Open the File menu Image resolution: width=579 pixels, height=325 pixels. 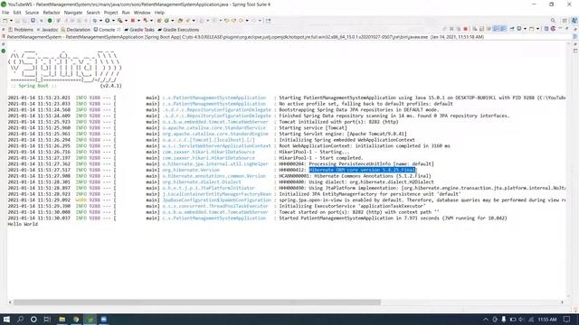tap(5, 13)
